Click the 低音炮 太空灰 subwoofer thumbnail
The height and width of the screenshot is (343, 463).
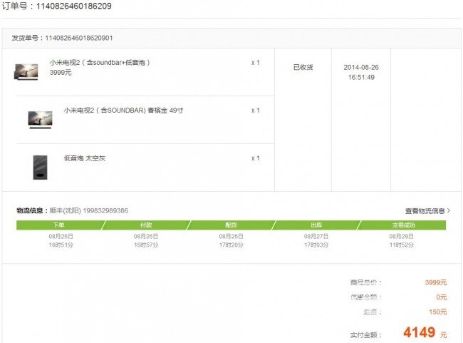point(40,168)
